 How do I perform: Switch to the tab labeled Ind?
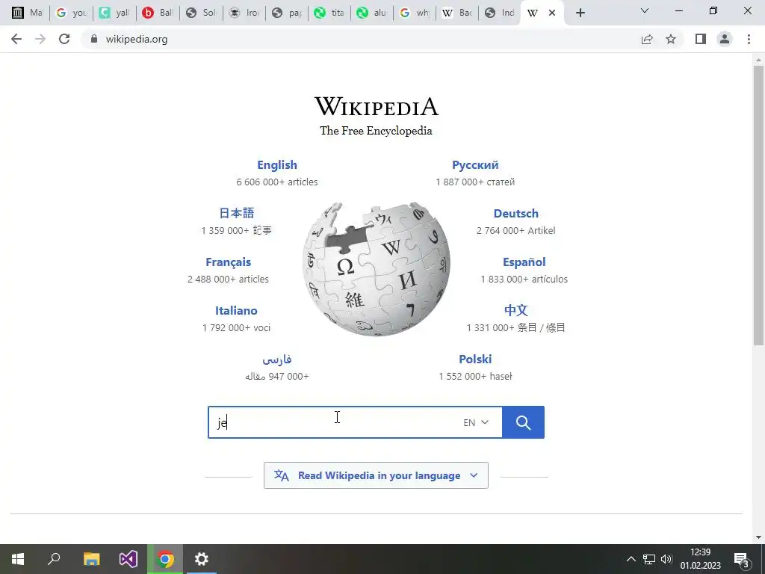[500, 13]
